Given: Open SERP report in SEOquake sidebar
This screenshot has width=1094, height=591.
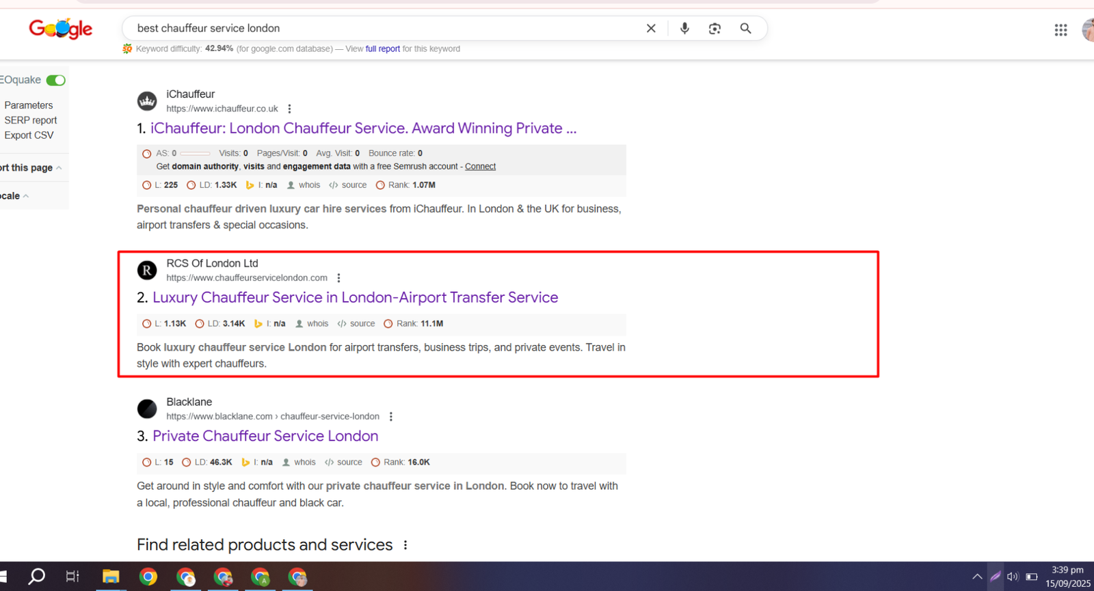Looking at the screenshot, I should 31,120.
